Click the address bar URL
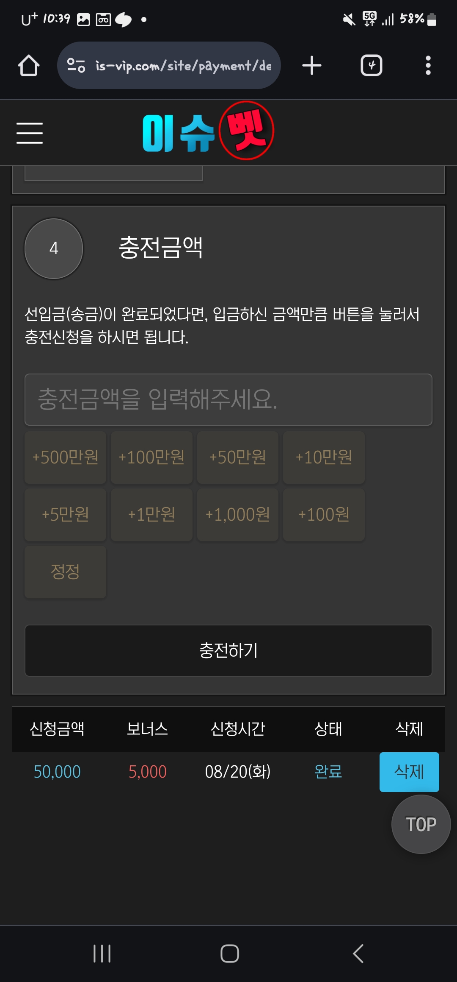The height and width of the screenshot is (982, 457). pos(184,66)
